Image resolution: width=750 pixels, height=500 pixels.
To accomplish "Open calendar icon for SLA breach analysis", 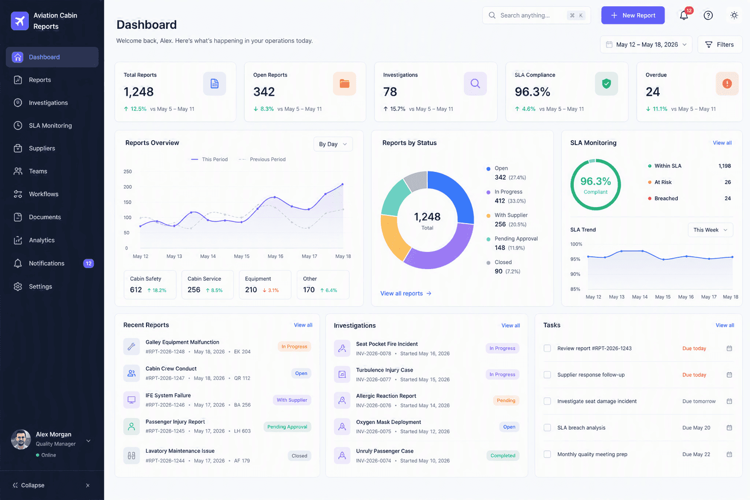I will point(729,428).
